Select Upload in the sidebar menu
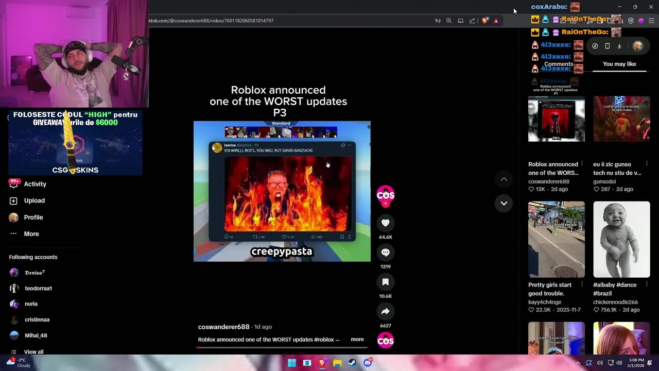The image size is (659, 371). [34, 200]
